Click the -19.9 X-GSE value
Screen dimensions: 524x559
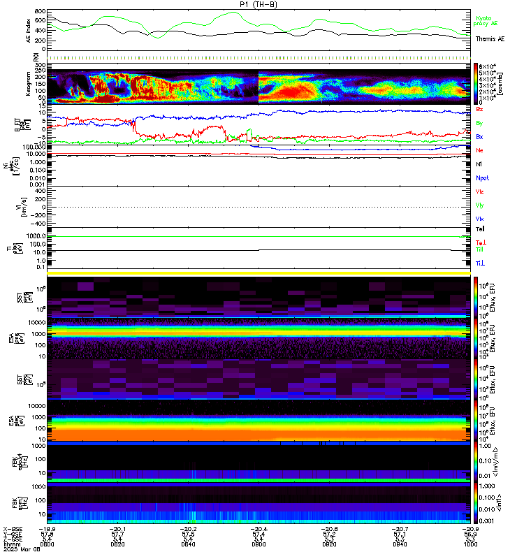click(47, 529)
